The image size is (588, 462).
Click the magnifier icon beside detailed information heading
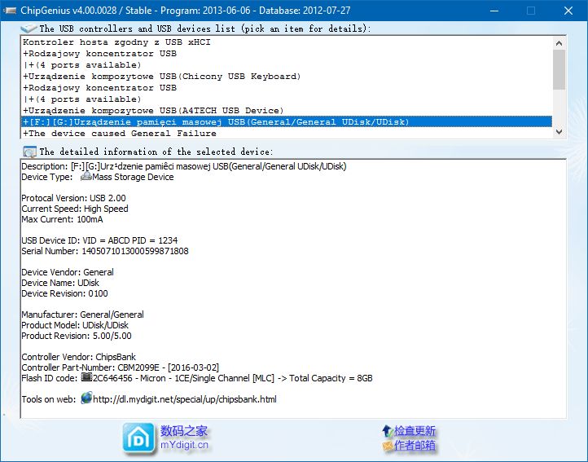pyautogui.click(x=29, y=152)
